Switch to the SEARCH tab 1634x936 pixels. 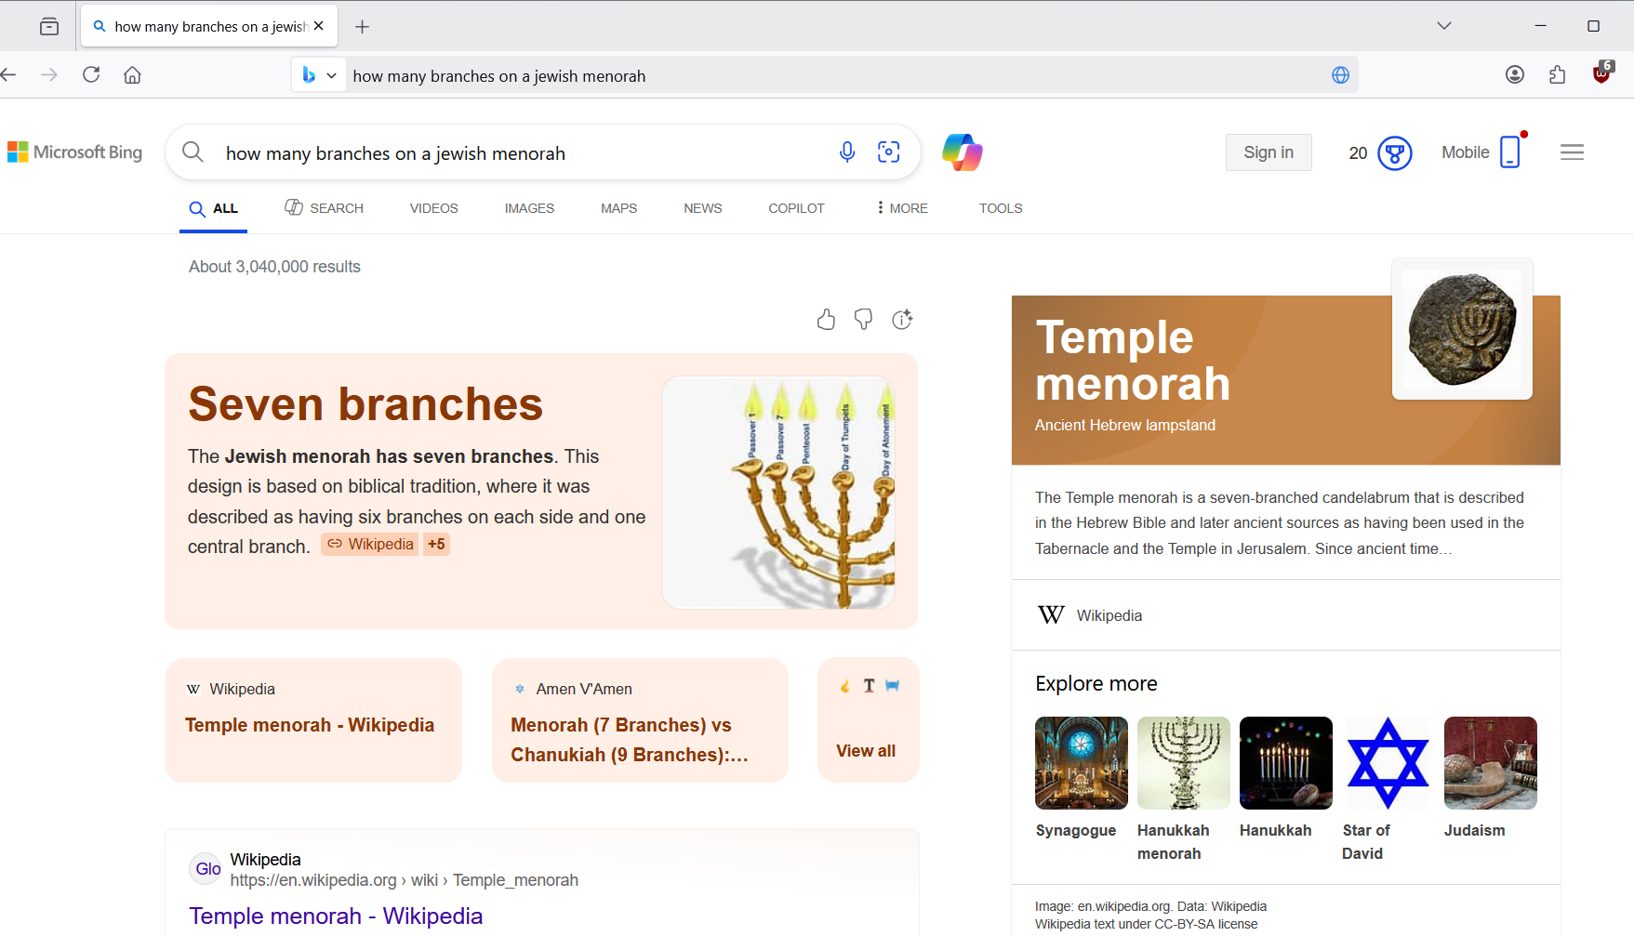[x=324, y=208]
